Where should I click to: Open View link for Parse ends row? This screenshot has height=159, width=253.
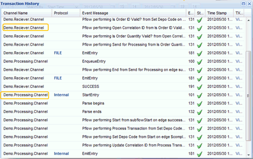(x=239, y=112)
